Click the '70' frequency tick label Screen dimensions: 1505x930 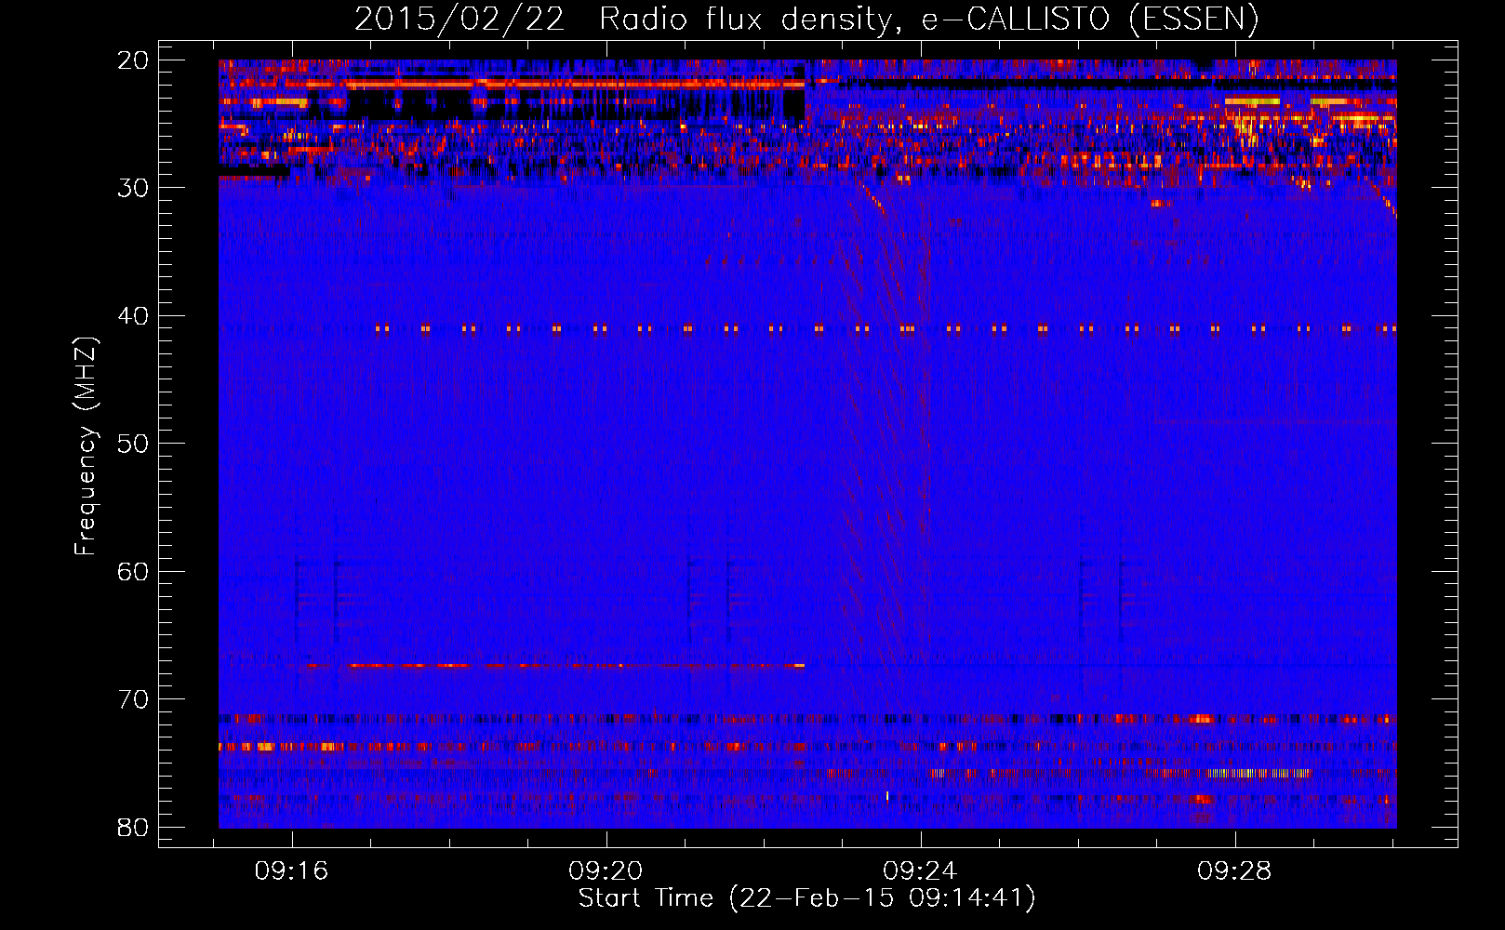coord(133,699)
